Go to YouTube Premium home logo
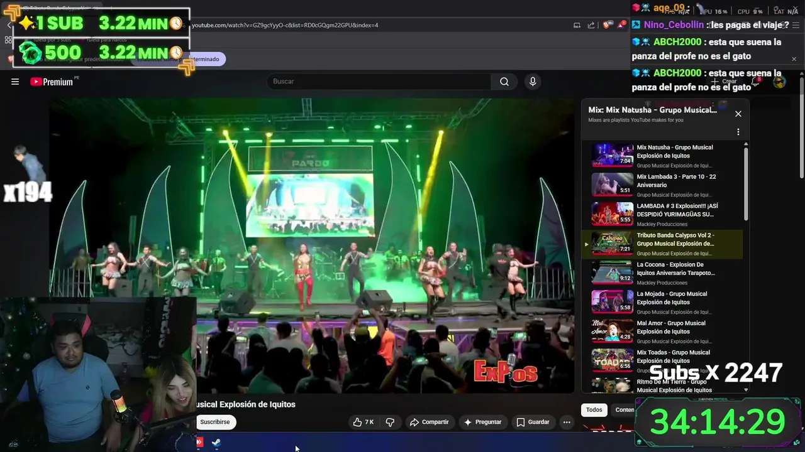The height and width of the screenshot is (452, 805). (x=52, y=82)
